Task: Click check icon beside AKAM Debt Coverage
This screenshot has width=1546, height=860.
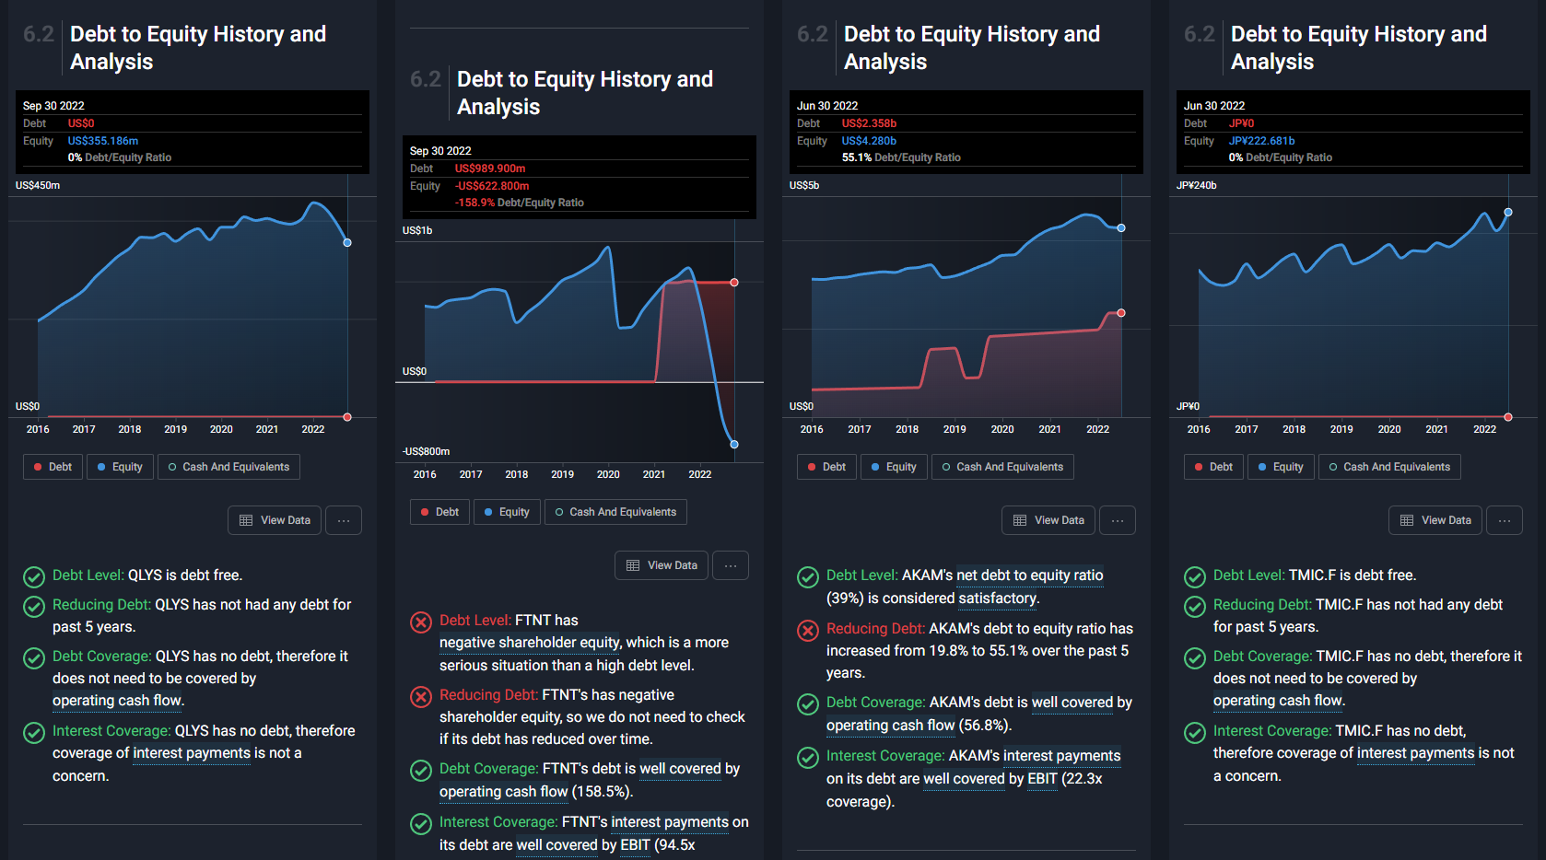Action: [808, 704]
